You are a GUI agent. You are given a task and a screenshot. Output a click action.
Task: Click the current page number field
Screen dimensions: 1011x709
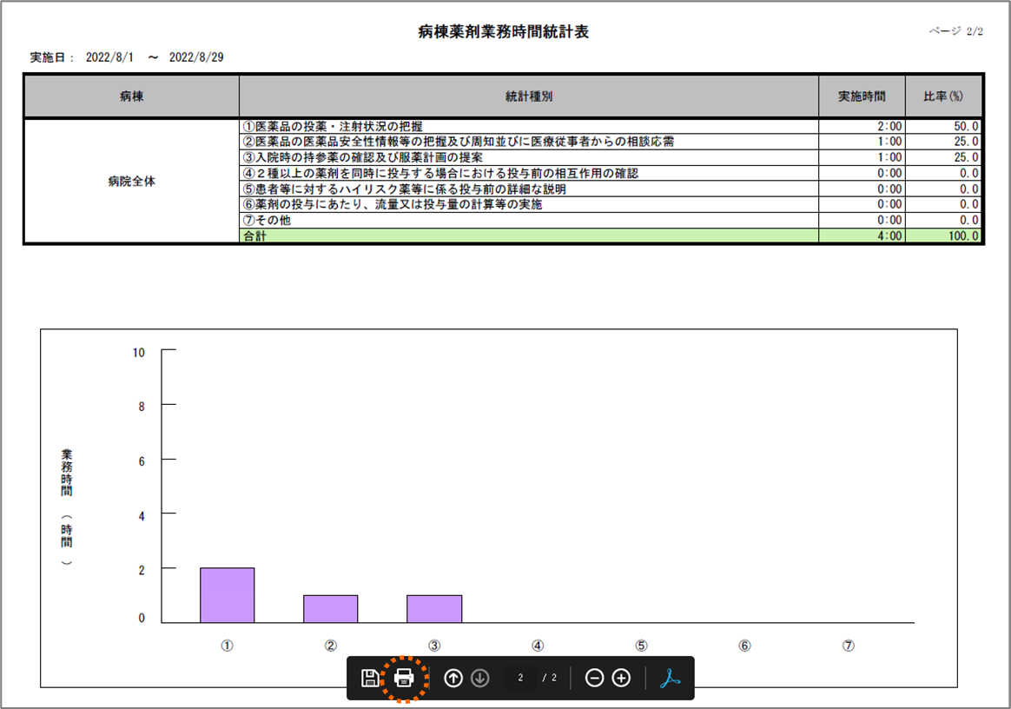point(520,679)
